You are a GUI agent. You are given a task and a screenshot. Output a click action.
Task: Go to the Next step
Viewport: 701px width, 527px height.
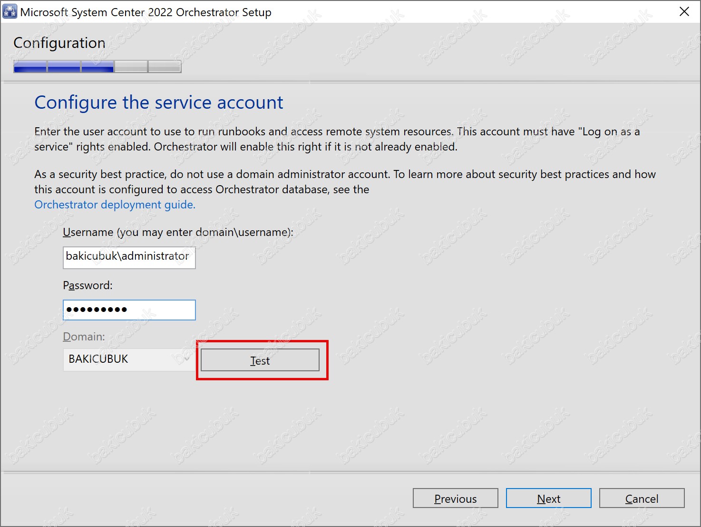(549, 499)
